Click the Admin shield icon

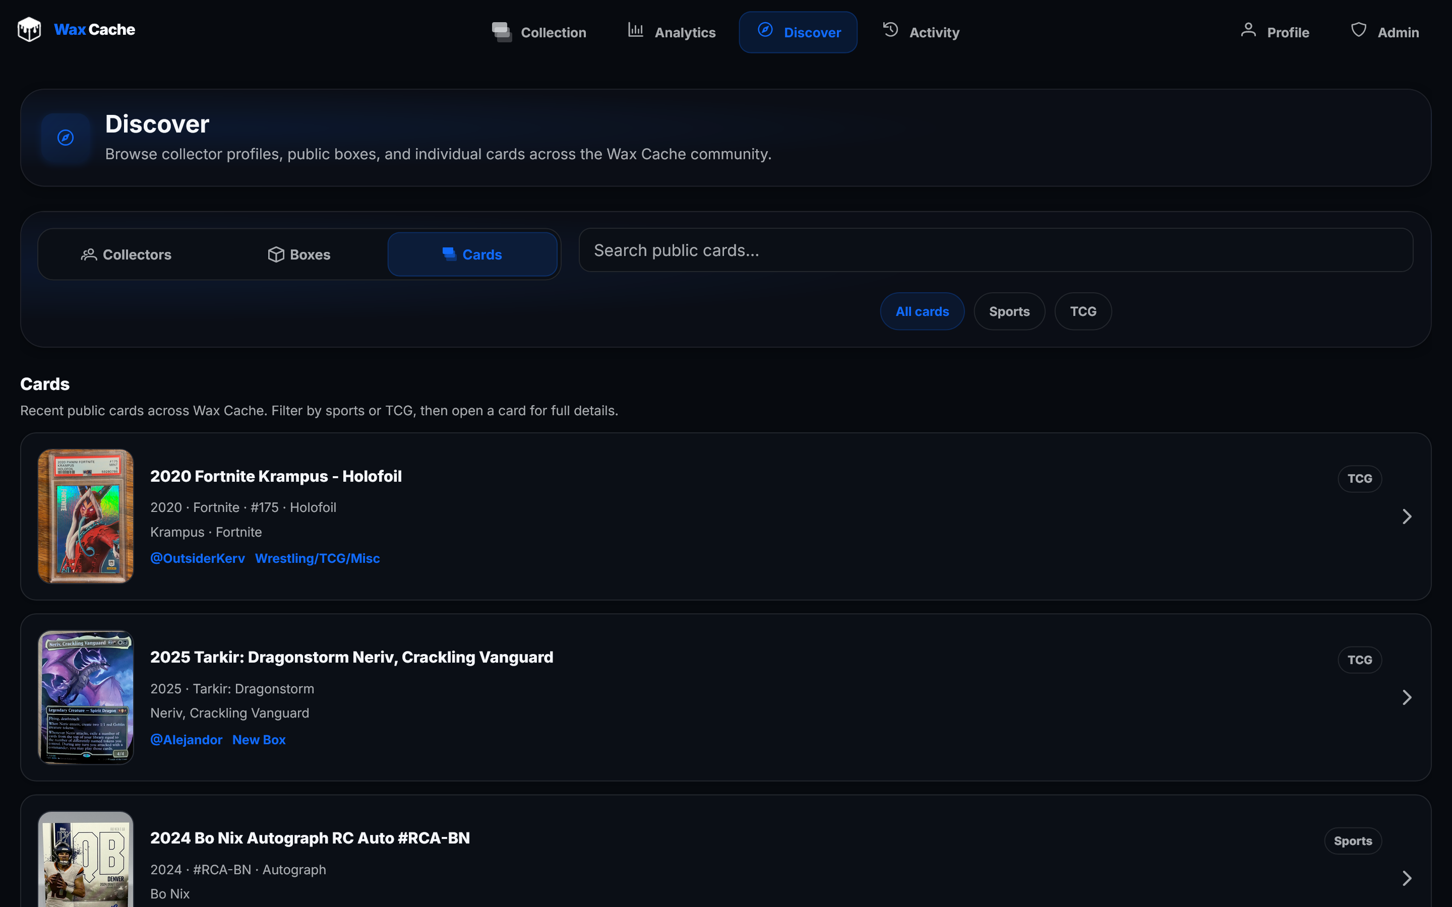pyautogui.click(x=1359, y=30)
